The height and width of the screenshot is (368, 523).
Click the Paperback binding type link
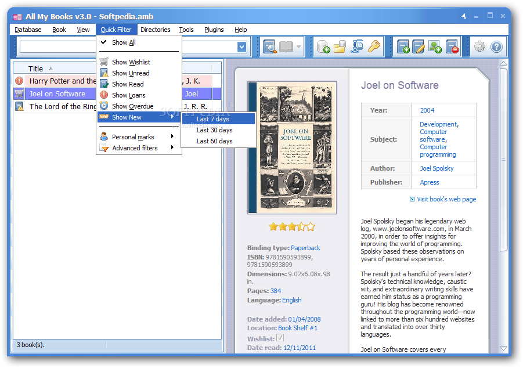[305, 248]
